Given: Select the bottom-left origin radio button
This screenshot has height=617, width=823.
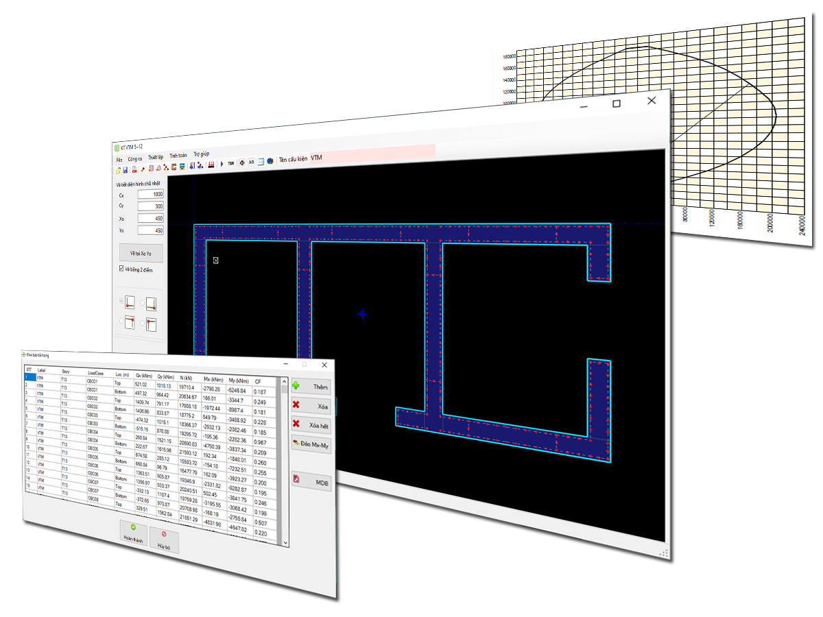Looking at the screenshot, I should point(121,321).
